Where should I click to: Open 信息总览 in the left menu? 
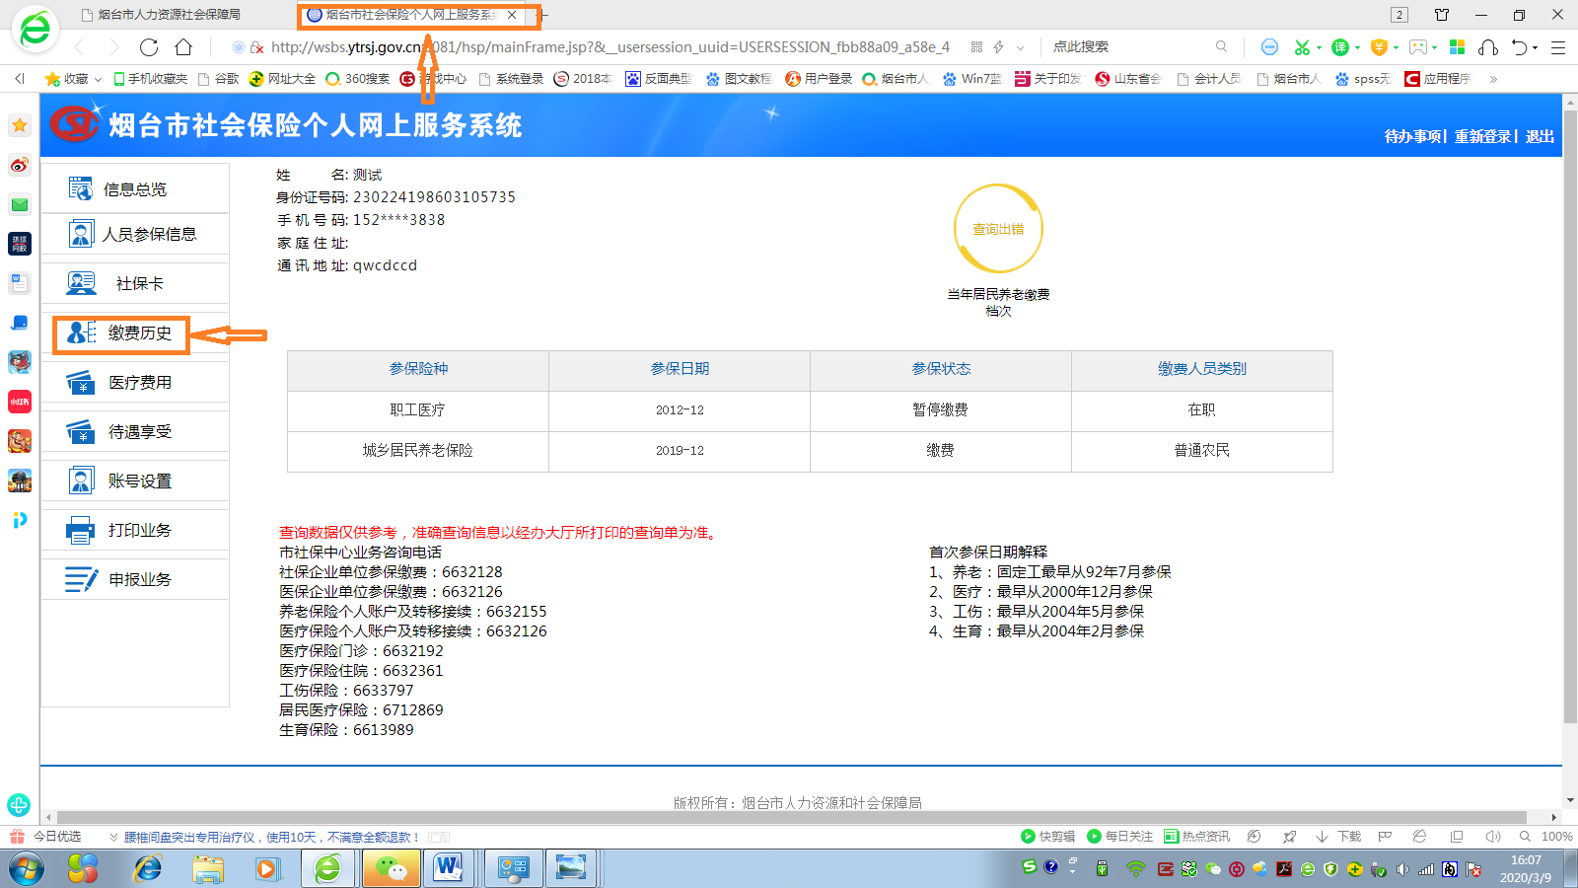tap(135, 188)
